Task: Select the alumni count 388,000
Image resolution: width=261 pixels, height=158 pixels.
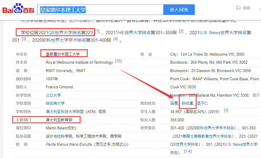Action: 177,120
